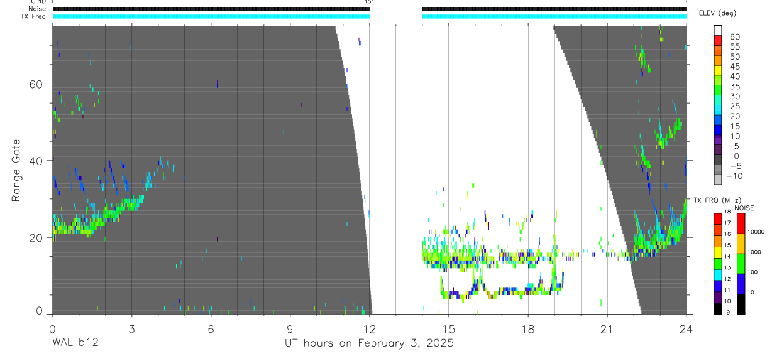Viewport: 772px width, 356px height.
Task: Click the 10000 label on NOISE colorbar
Action: click(x=756, y=232)
